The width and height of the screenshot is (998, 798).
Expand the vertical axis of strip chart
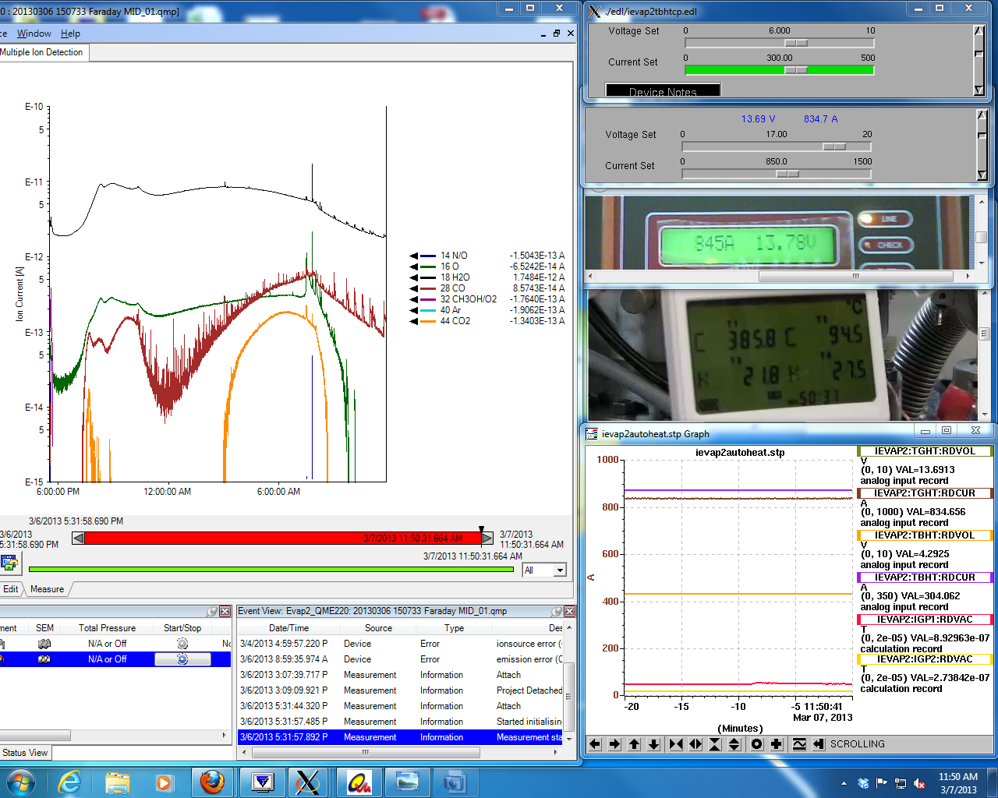734,744
